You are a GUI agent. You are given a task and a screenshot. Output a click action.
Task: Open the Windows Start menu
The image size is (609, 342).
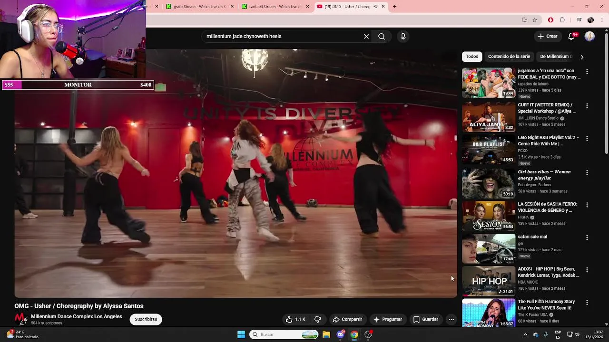coord(241,334)
